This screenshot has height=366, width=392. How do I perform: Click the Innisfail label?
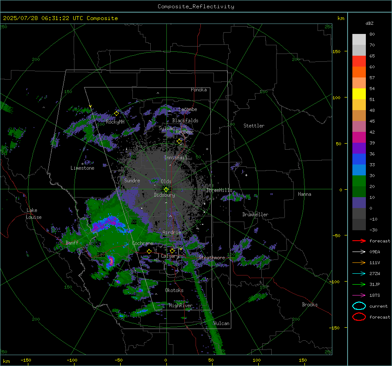click(x=176, y=158)
